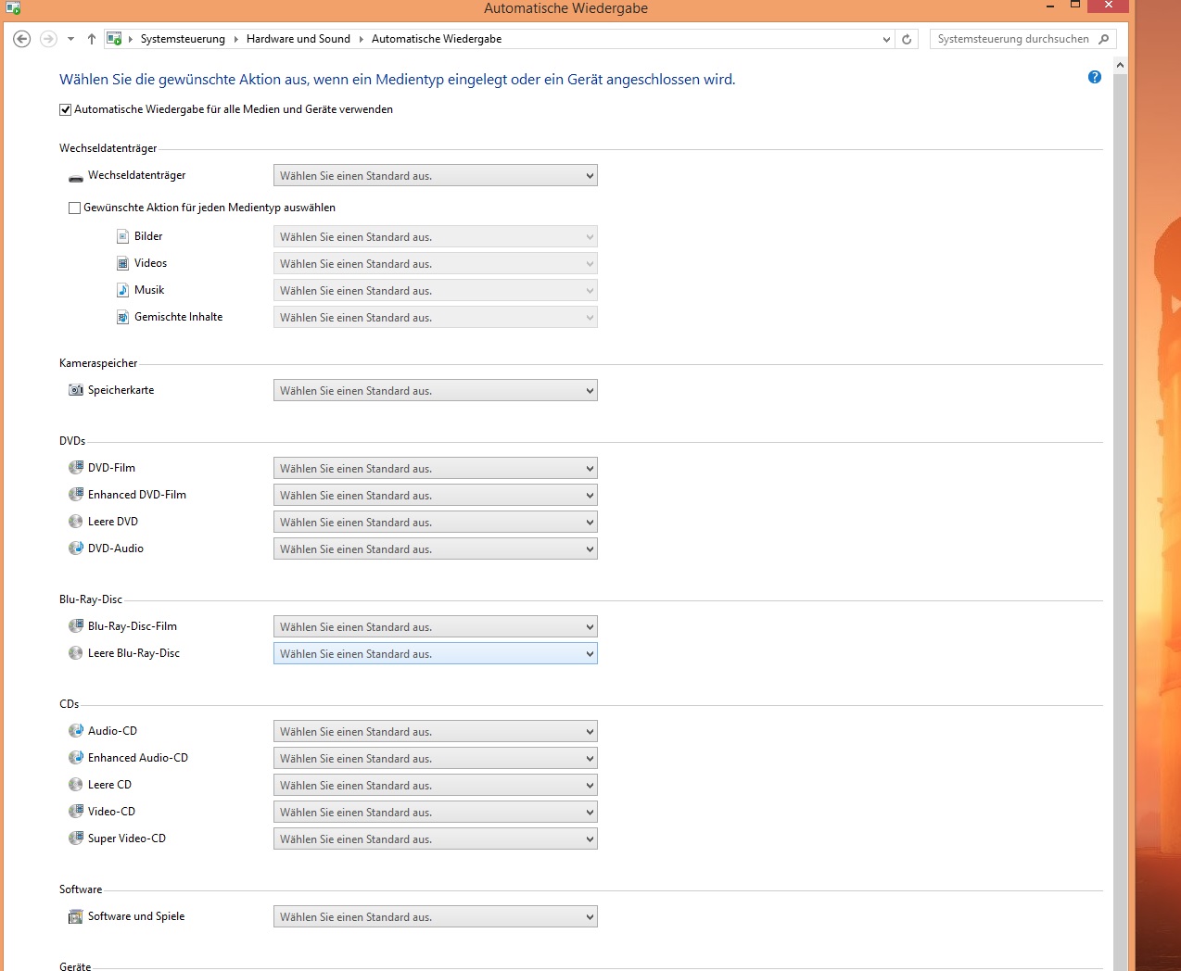The image size is (1181, 971).
Task: Click Automatische Wiedergabe breadcrumb
Action: 437,39
